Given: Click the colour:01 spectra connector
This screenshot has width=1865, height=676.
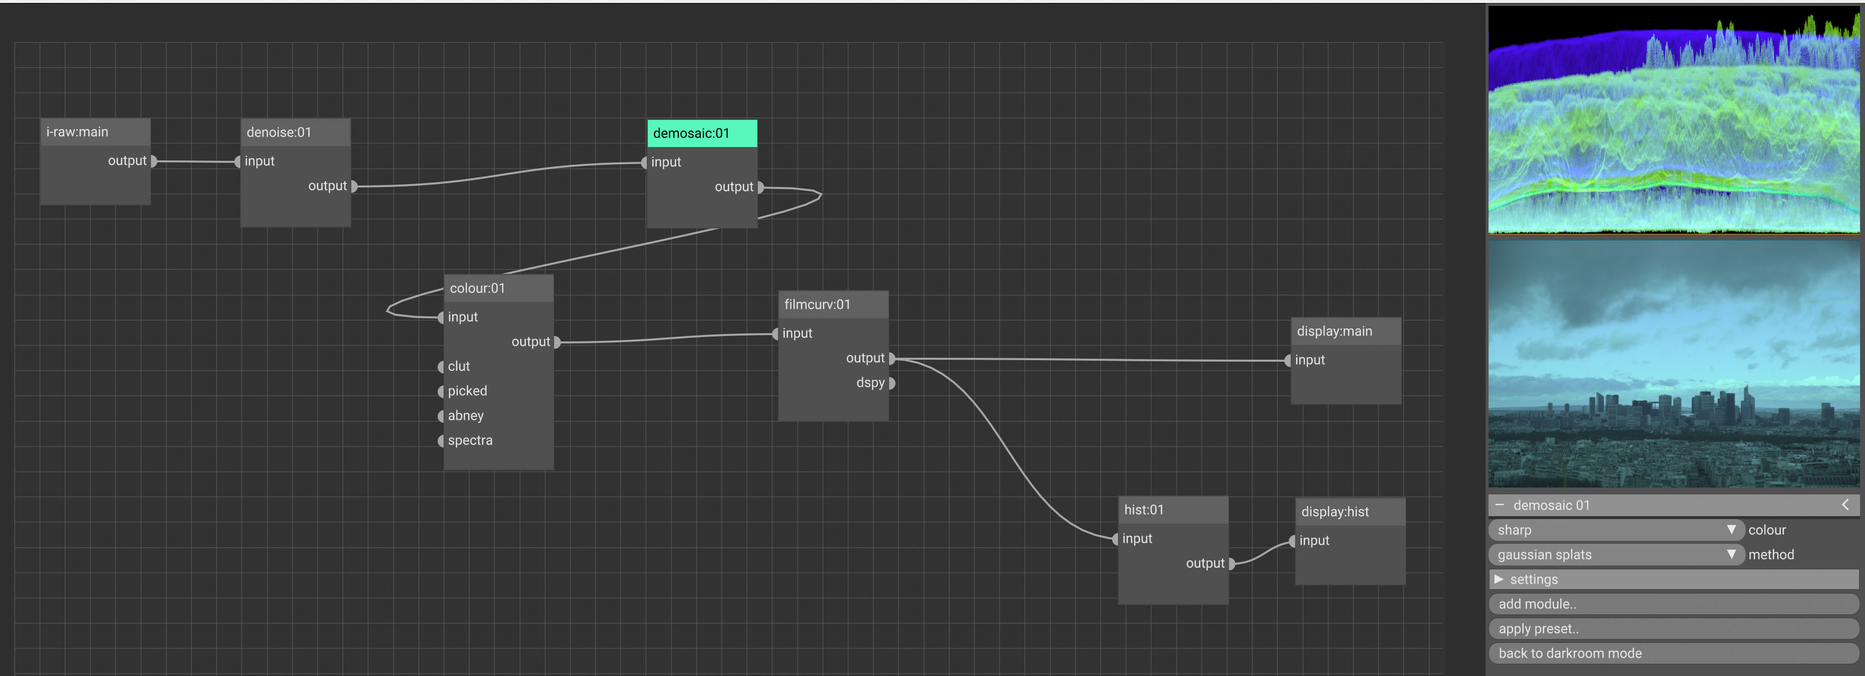Looking at the screenshot, I should point(441,441).
